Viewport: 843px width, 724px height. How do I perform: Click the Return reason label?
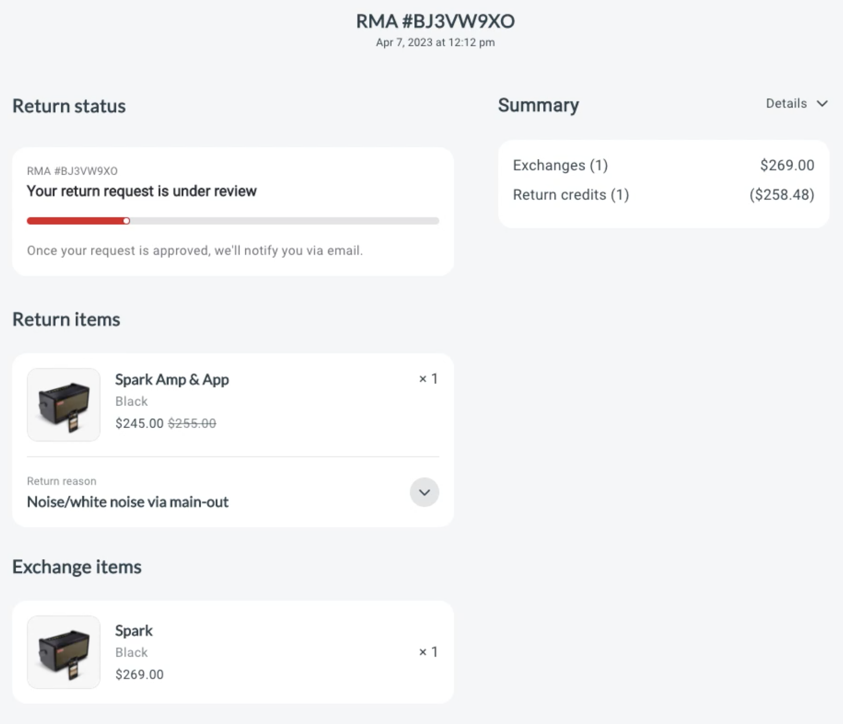click(62, 481)
